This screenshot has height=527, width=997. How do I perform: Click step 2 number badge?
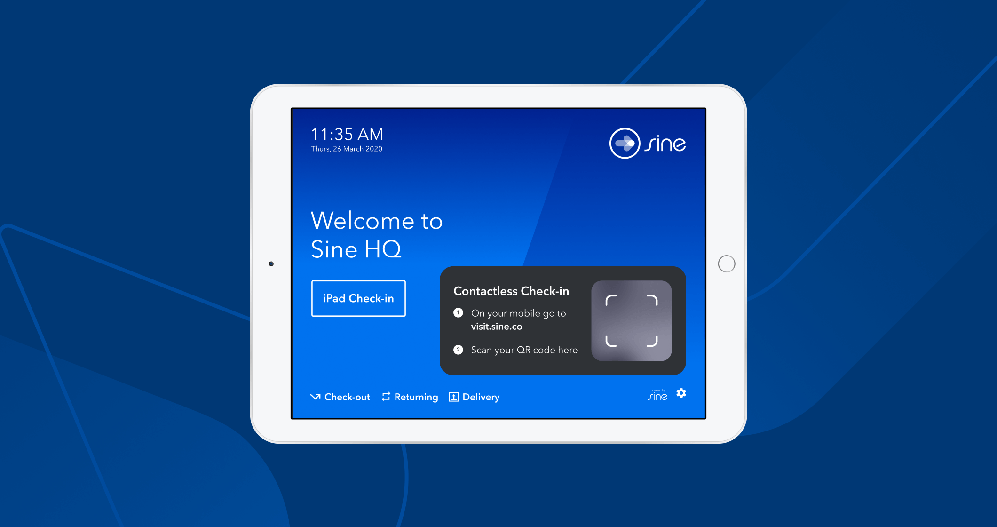(458, 350)
